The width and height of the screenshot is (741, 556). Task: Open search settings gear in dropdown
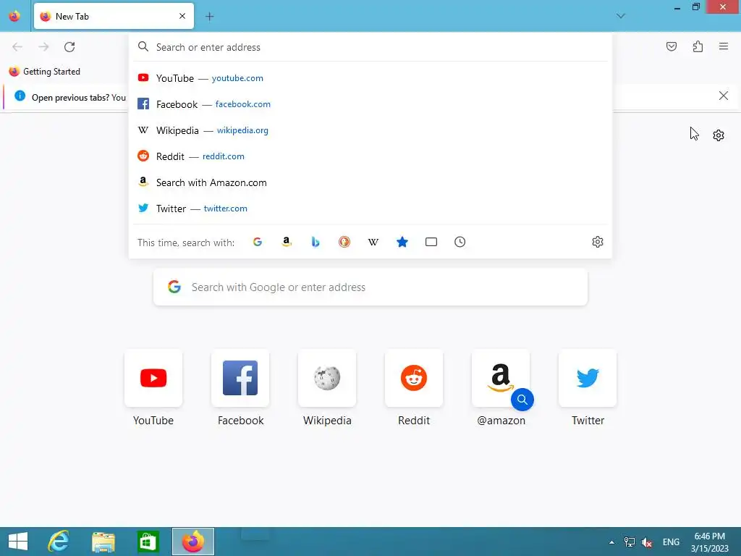tap(597, 242)
